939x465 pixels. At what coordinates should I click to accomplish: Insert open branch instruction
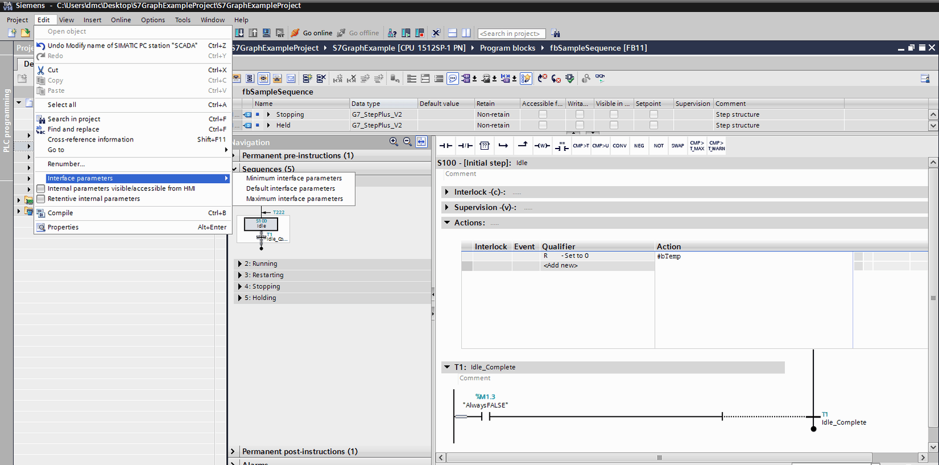point(504,146)
